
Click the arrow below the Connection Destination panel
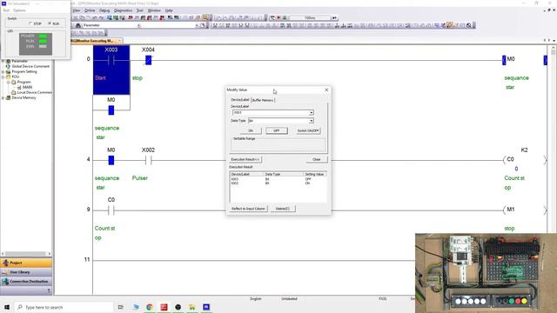pos(49,290)
